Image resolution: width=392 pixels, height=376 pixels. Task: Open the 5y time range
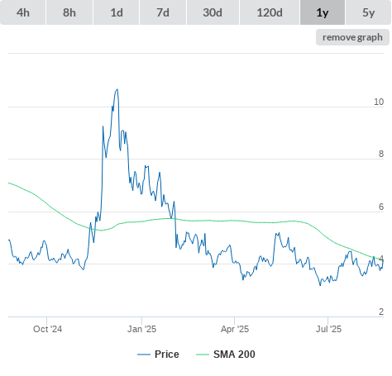(x=369, y=12)
